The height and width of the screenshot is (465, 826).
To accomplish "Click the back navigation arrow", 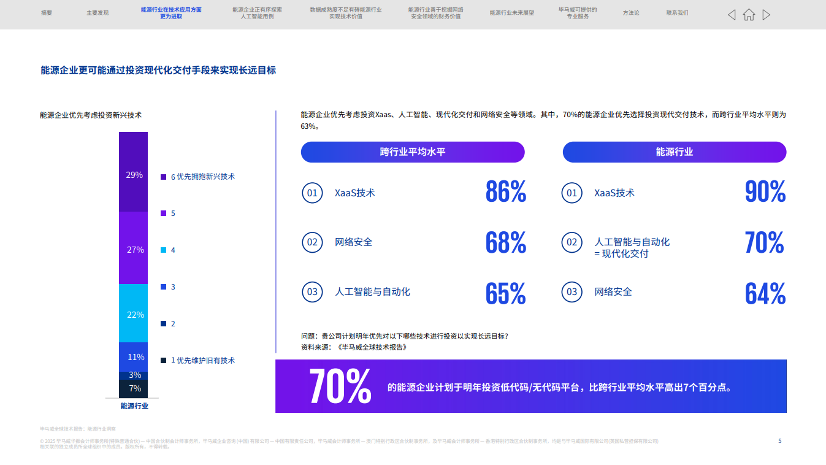I will (x=731, y=14).
